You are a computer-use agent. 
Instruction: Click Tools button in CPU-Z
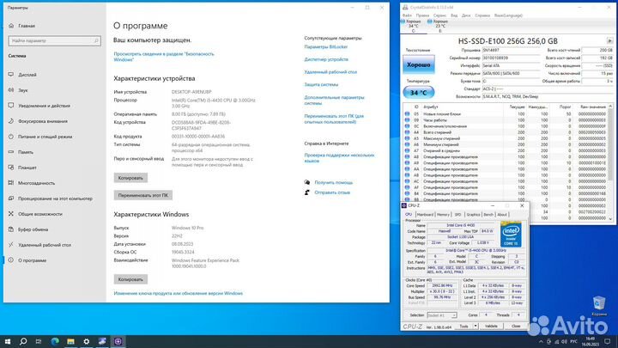463,327
